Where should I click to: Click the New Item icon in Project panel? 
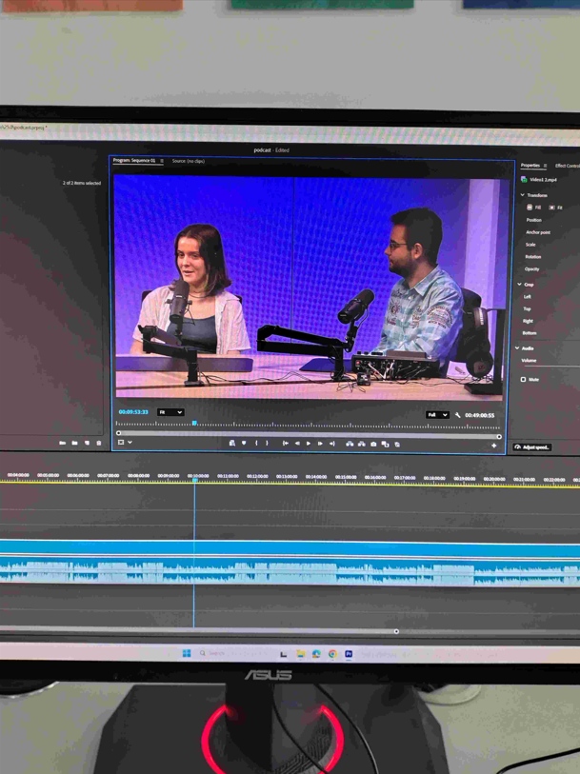click(87, 444)
